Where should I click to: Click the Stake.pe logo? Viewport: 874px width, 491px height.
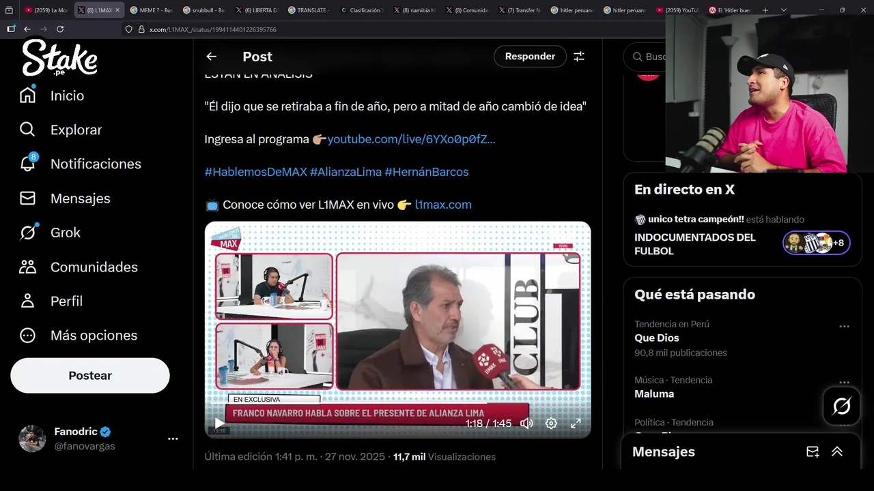[60, 58]
